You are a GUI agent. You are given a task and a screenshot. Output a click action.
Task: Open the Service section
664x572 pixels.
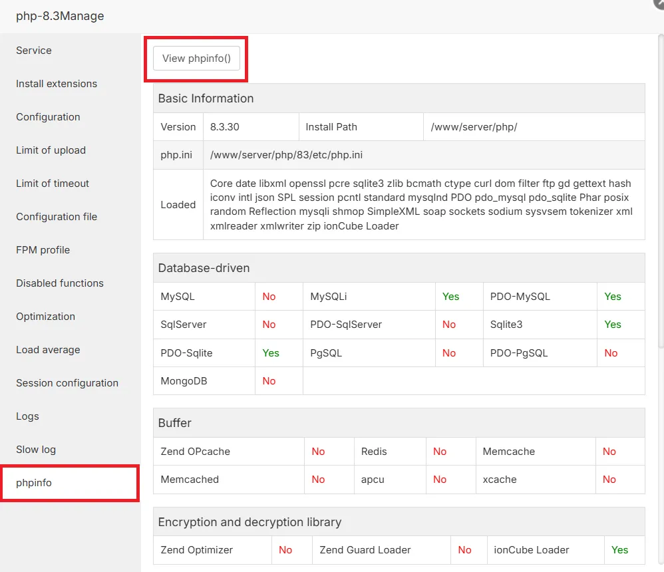click(x=33, y=51)
